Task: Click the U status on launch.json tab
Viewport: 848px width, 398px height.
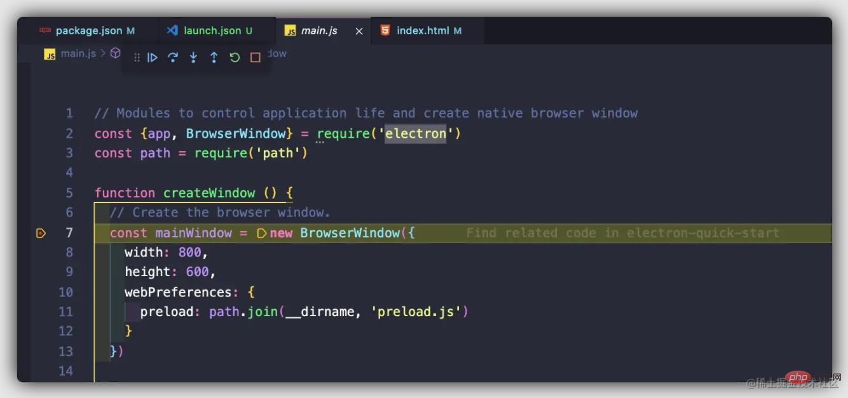Action: pyautogui.click(x=249, y=30)
